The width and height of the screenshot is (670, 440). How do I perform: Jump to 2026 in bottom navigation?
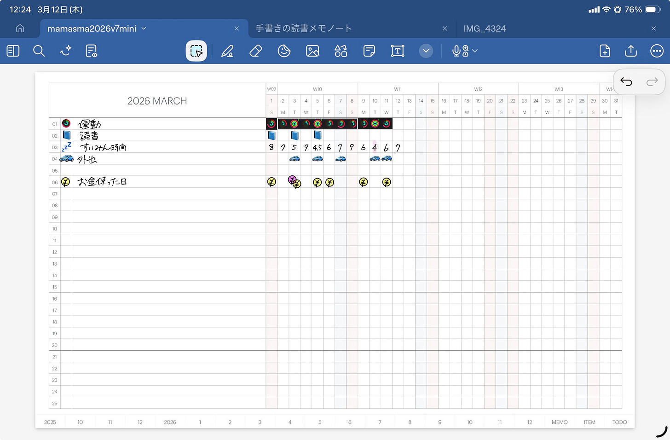[170, 422]
